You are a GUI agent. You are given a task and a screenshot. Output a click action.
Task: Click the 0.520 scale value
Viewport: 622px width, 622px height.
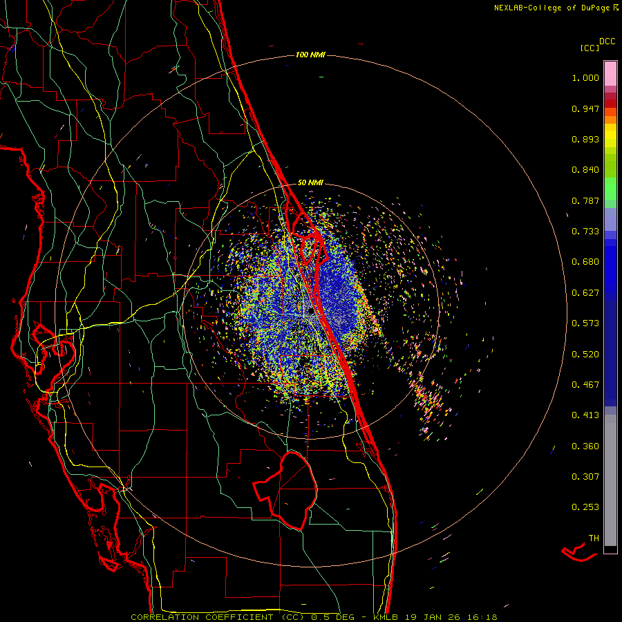pos(585,355)
